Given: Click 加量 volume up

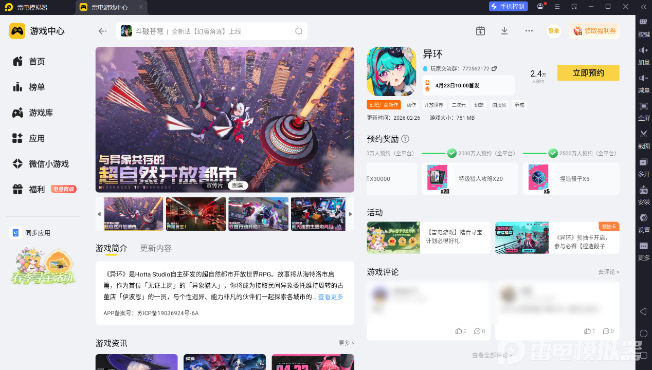Looking at the screenshot, I should click(x=644, y=55).
